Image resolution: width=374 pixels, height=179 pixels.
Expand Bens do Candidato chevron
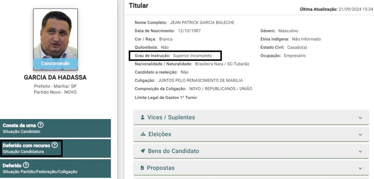click(360, 151)
